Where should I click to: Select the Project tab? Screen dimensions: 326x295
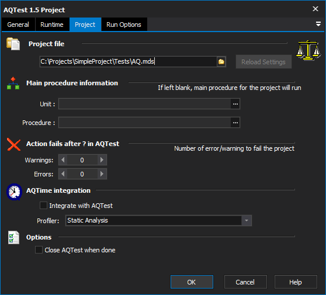(x=85, y=25)
